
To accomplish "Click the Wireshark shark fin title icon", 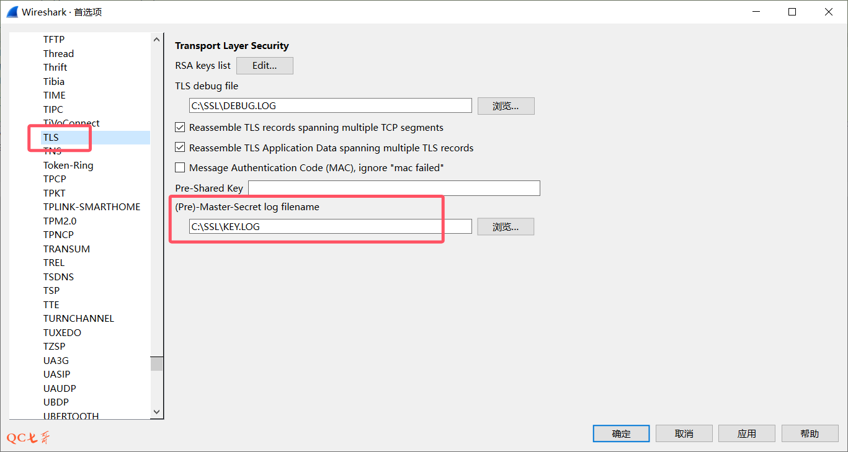I will coord(12,12).
